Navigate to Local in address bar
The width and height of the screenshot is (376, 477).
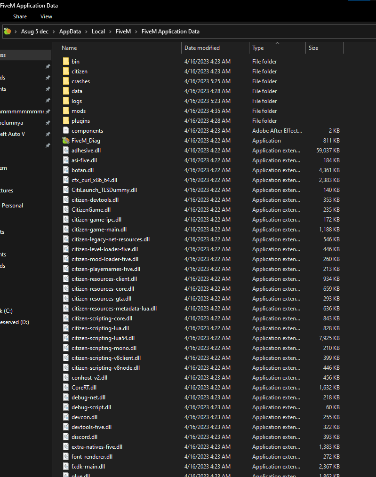[x=98, y=32]
